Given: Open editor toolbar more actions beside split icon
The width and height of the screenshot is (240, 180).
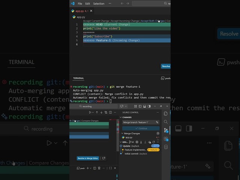Looking at the screenshot, I should tap(115, 112).
